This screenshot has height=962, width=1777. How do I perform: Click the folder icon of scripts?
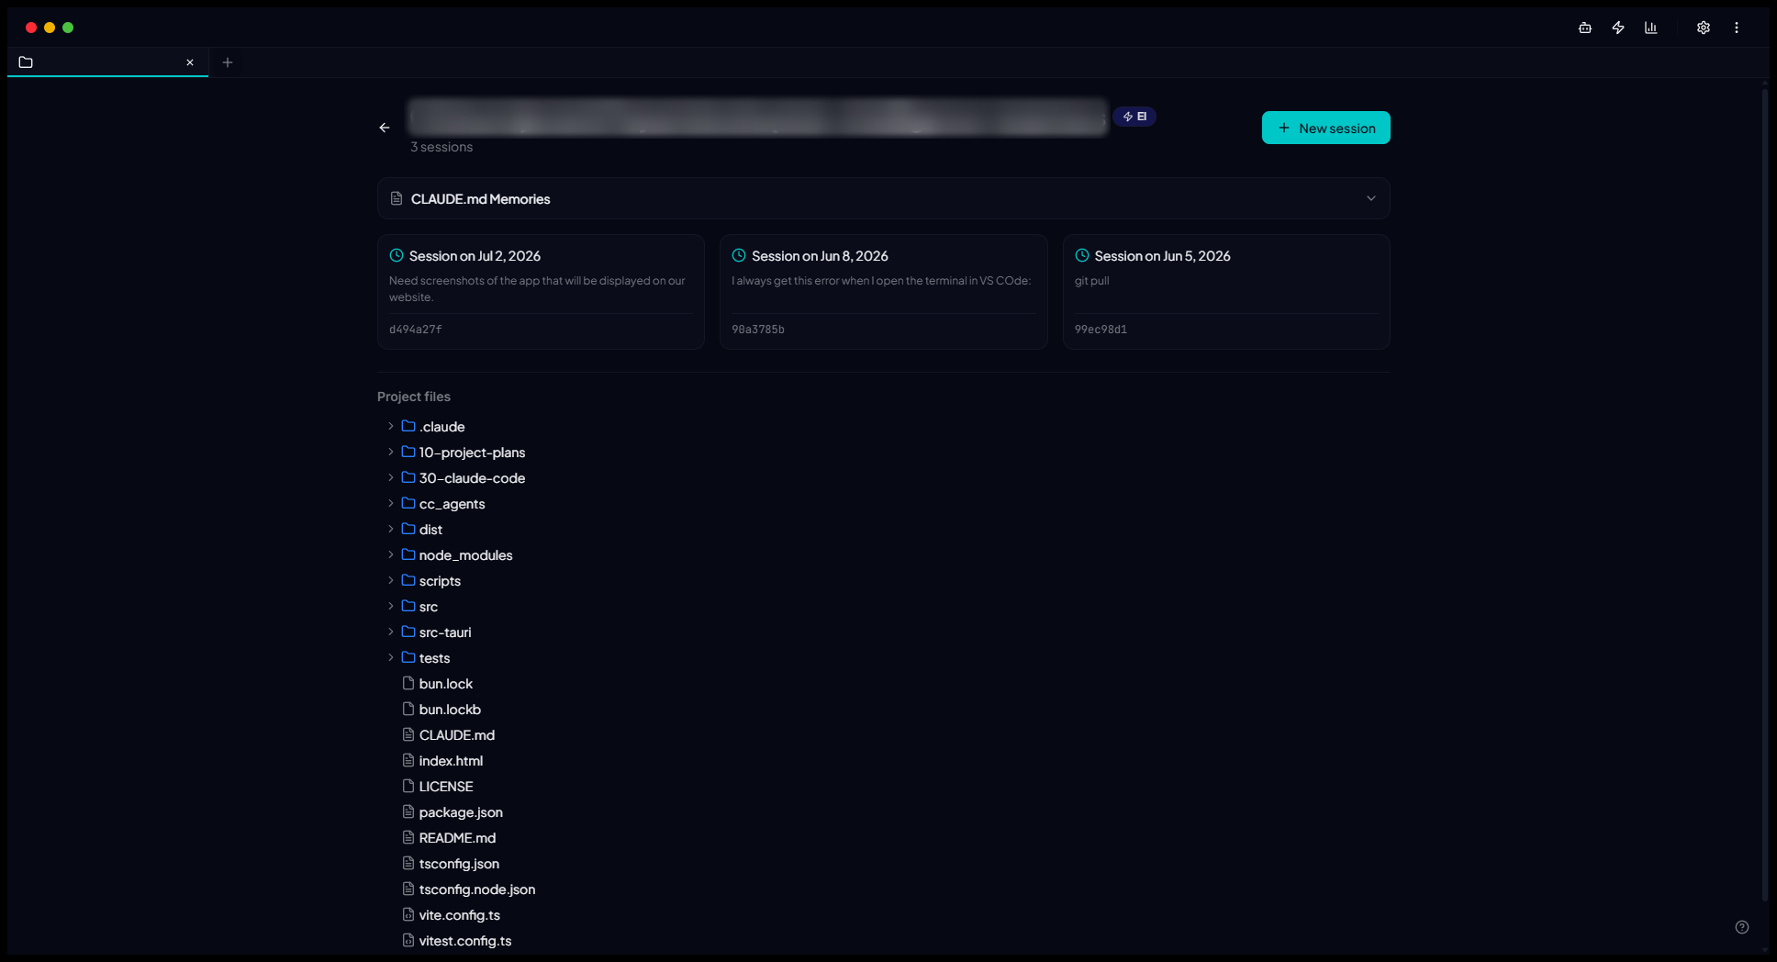click(408, 580)
